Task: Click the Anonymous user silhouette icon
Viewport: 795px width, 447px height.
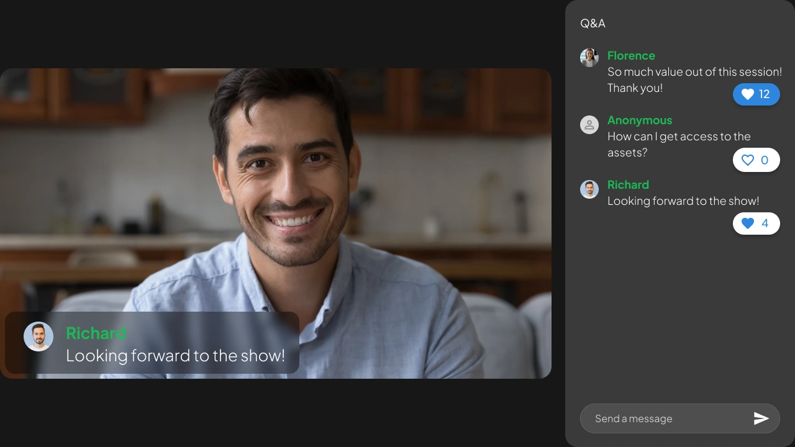Action: (589, 125)
